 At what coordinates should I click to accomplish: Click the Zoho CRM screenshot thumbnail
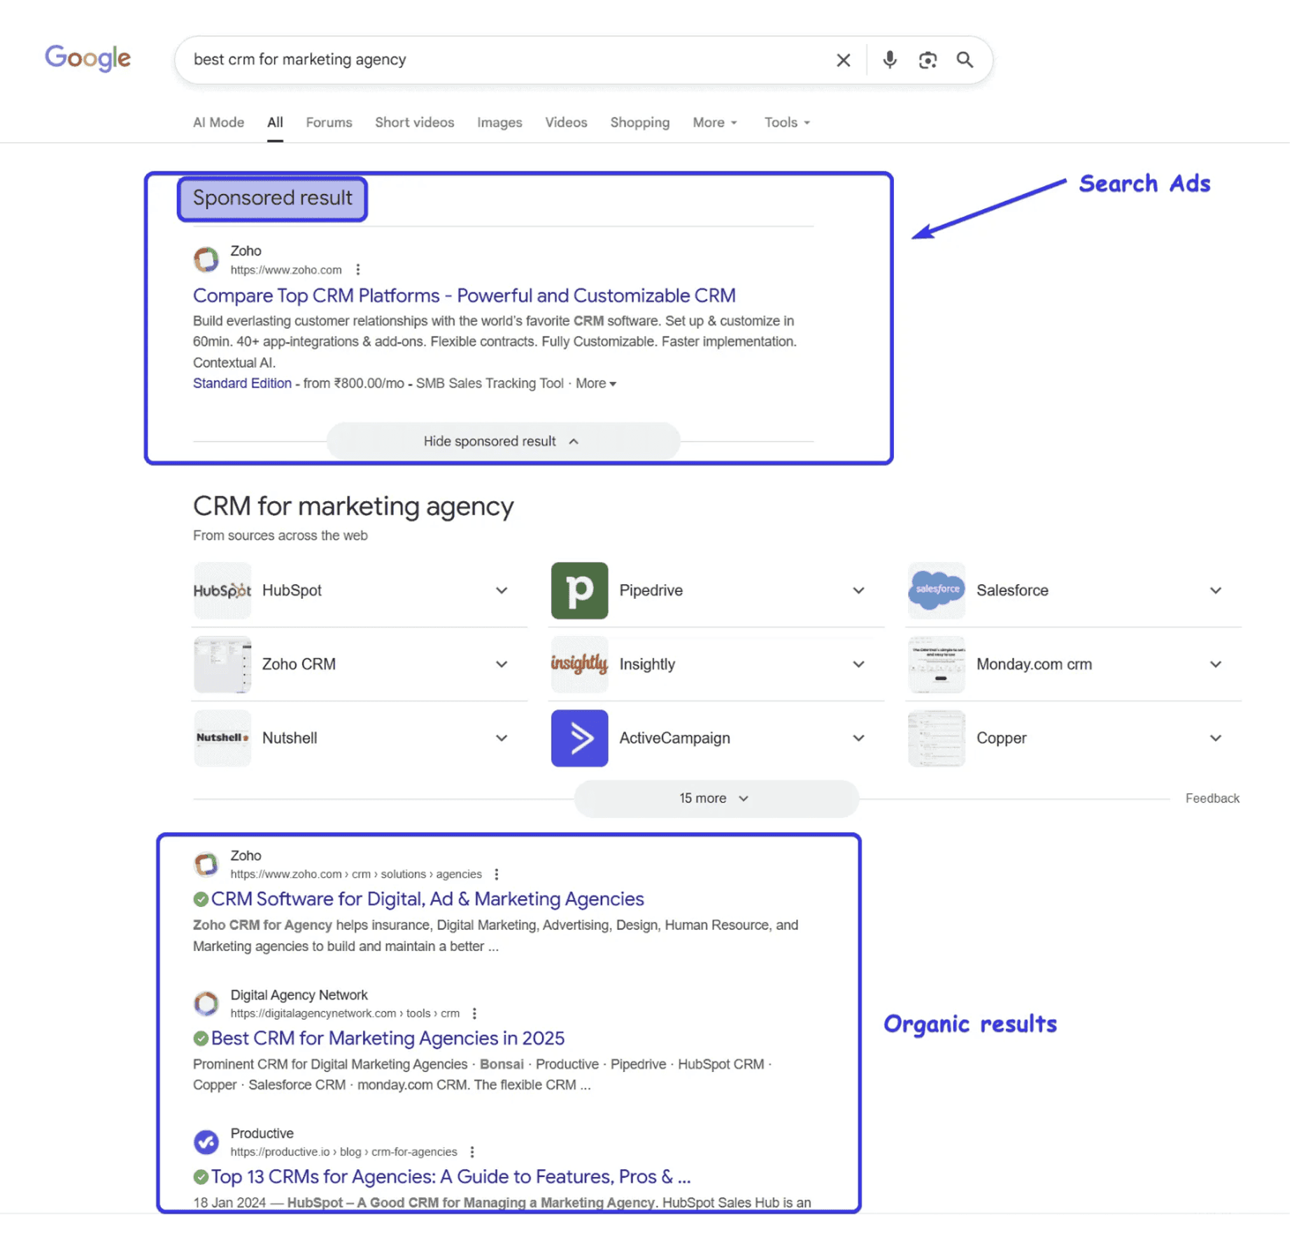(222, 664)
